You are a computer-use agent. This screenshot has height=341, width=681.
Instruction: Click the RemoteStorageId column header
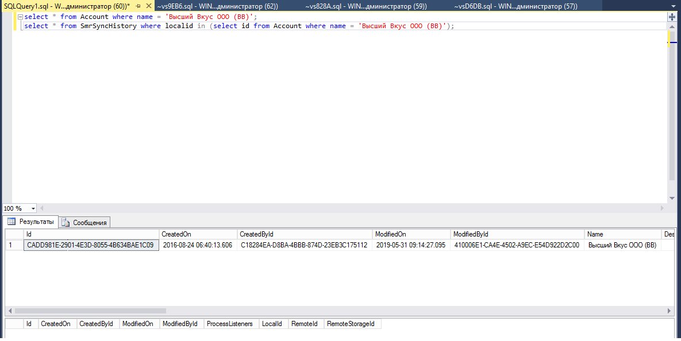[x=352, y=324]
